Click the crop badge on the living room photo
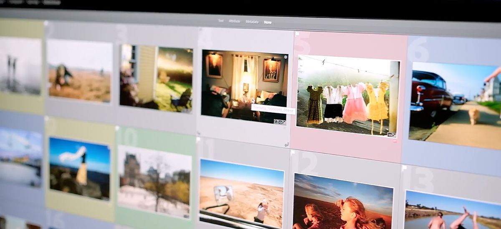Viewport: 501px width, 229px height. point(280,122)
